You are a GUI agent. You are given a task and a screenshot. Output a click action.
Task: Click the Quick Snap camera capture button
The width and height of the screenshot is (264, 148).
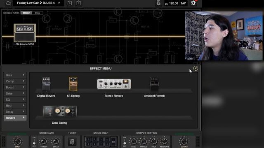(114, 141)
